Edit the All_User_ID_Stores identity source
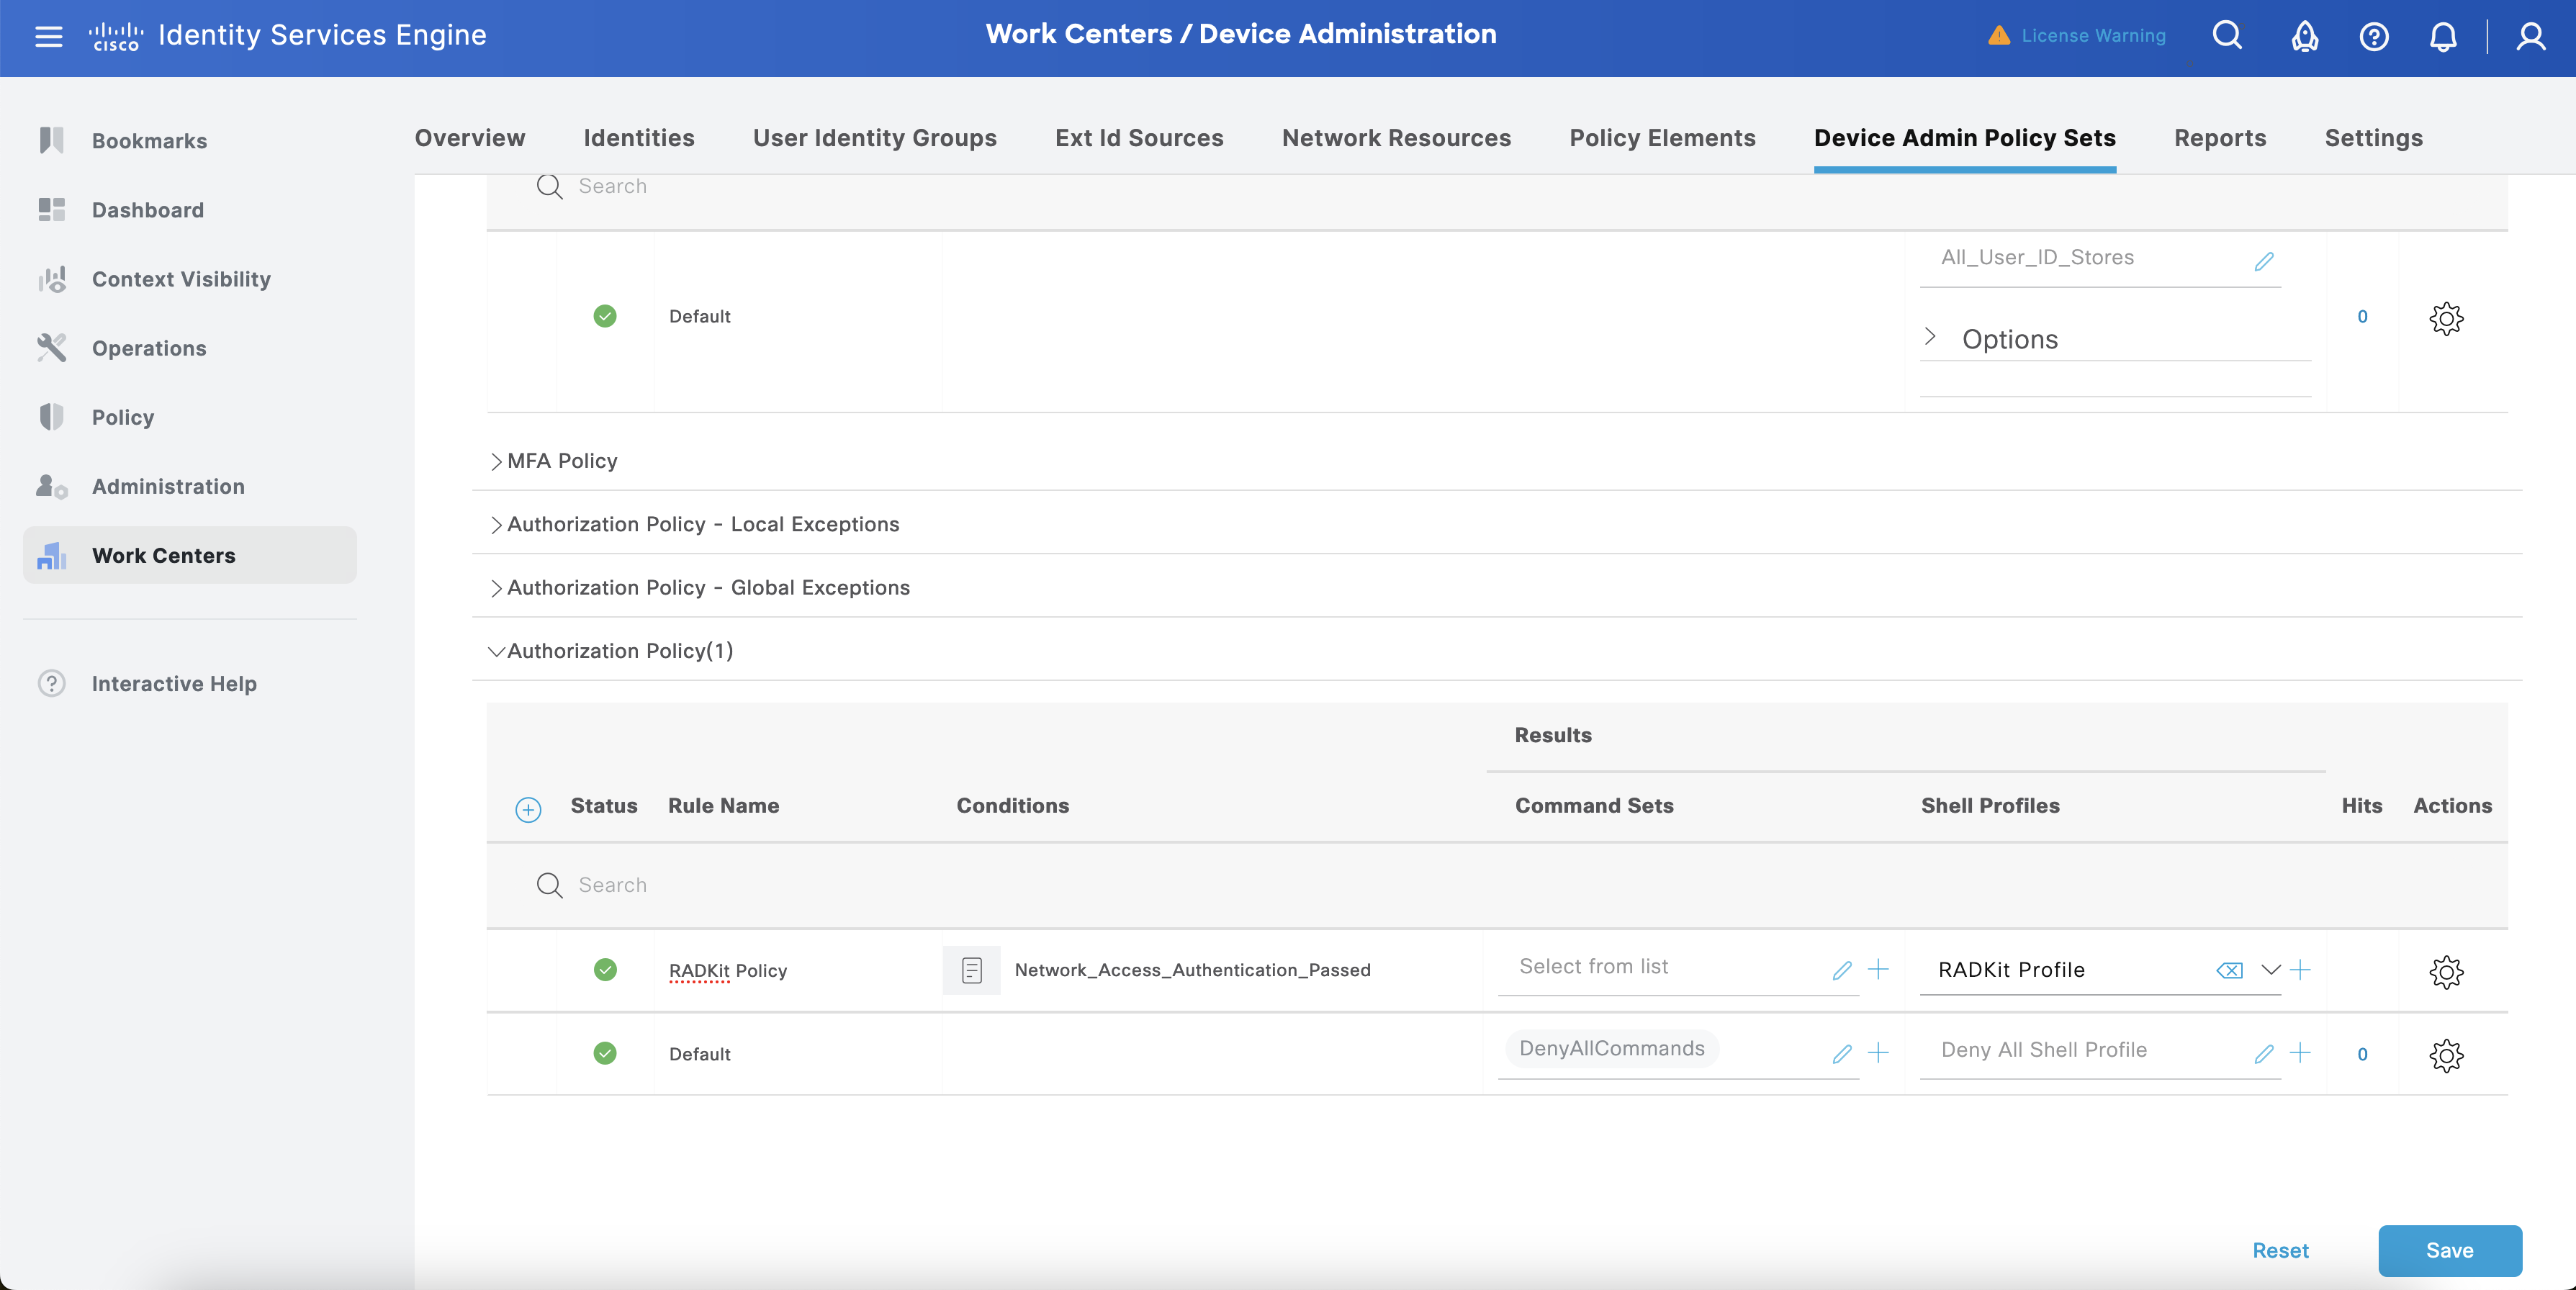The image size is (2576, 1290). tap(2264, 261)
